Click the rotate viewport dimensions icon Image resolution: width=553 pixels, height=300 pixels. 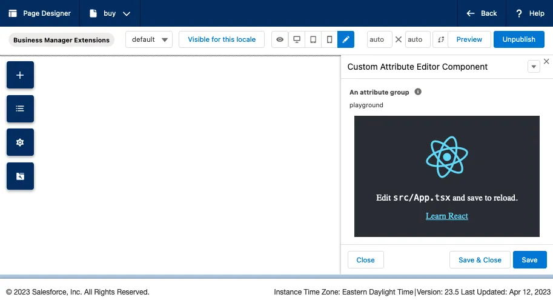(x=441, y=39)
